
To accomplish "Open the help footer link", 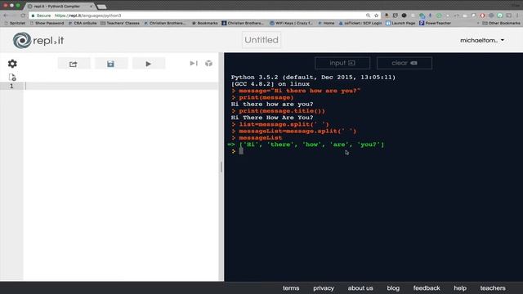I will (x=460, y=288).
